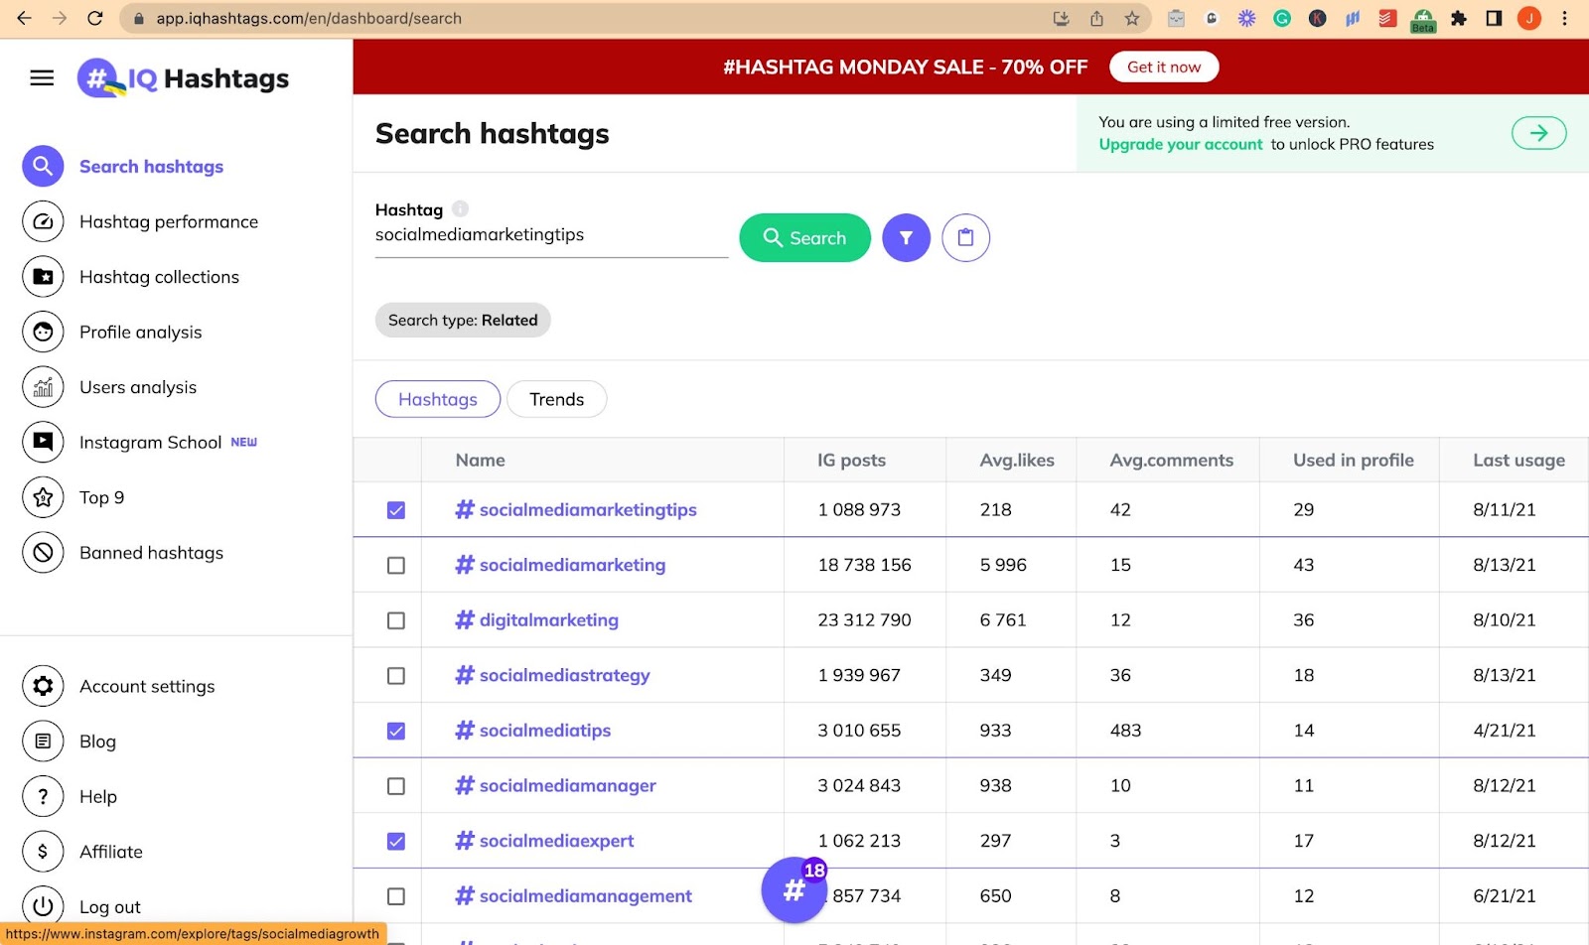
Task: Switch to the Trends tab
Action: coord(557,399)
